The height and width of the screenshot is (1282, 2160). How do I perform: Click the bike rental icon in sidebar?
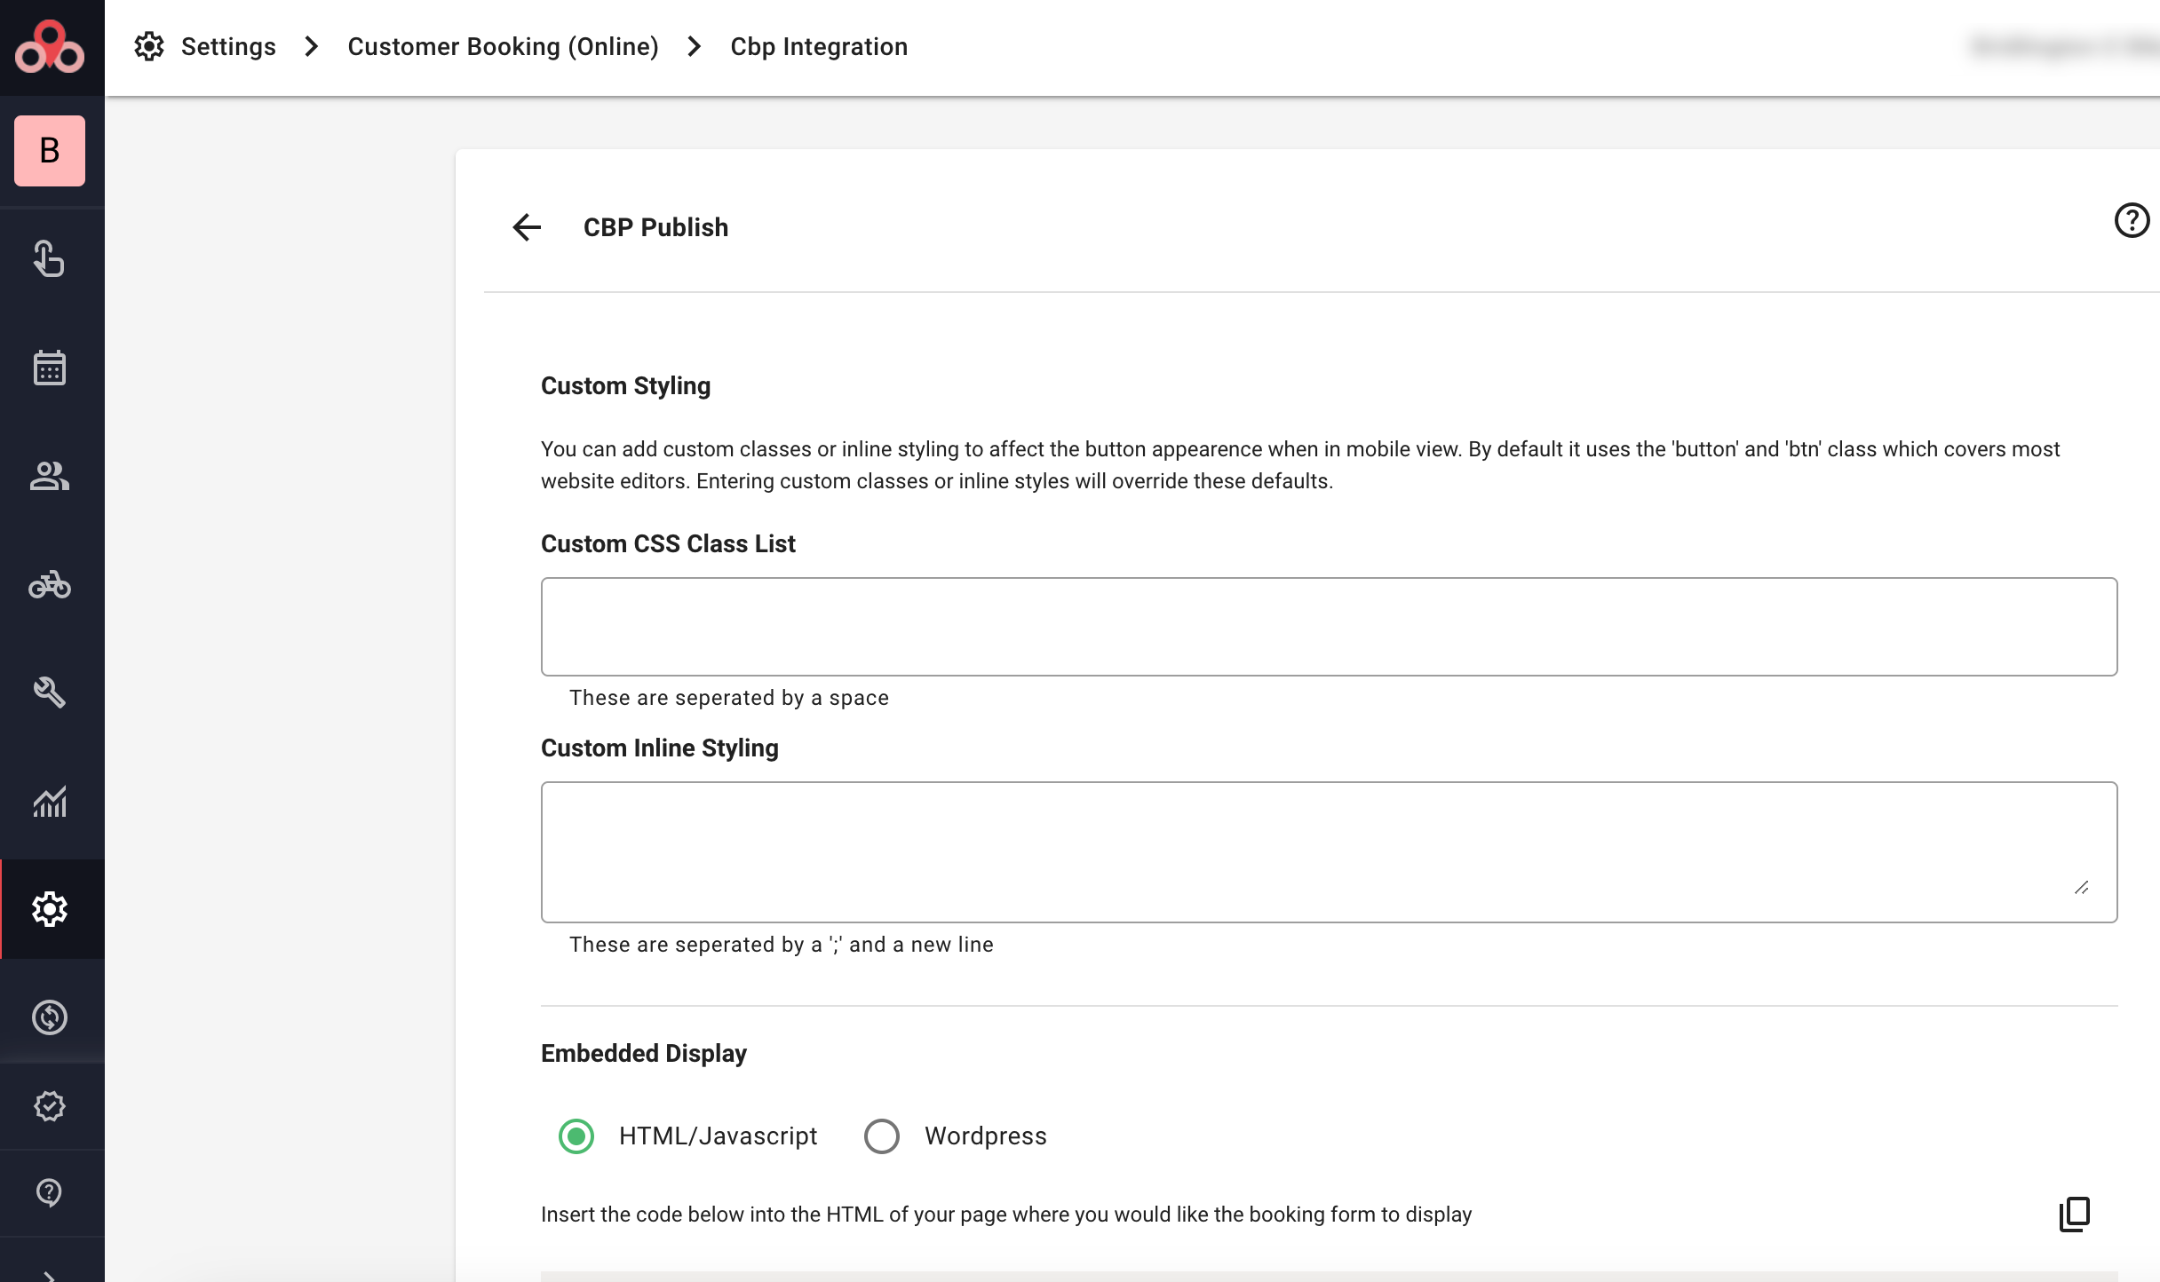tap(50, 585)
